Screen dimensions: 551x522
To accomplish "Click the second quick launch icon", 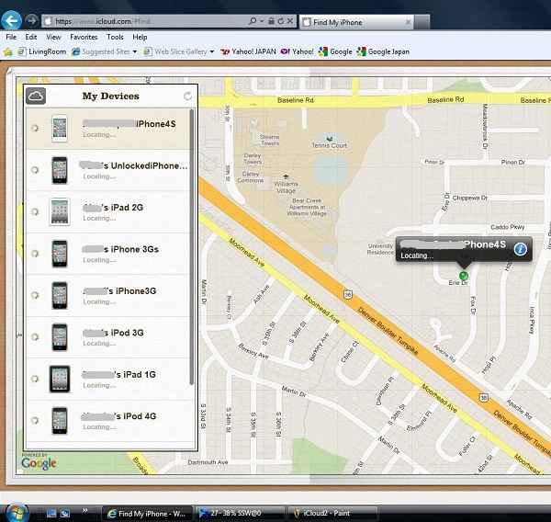I will pos(65,513).
